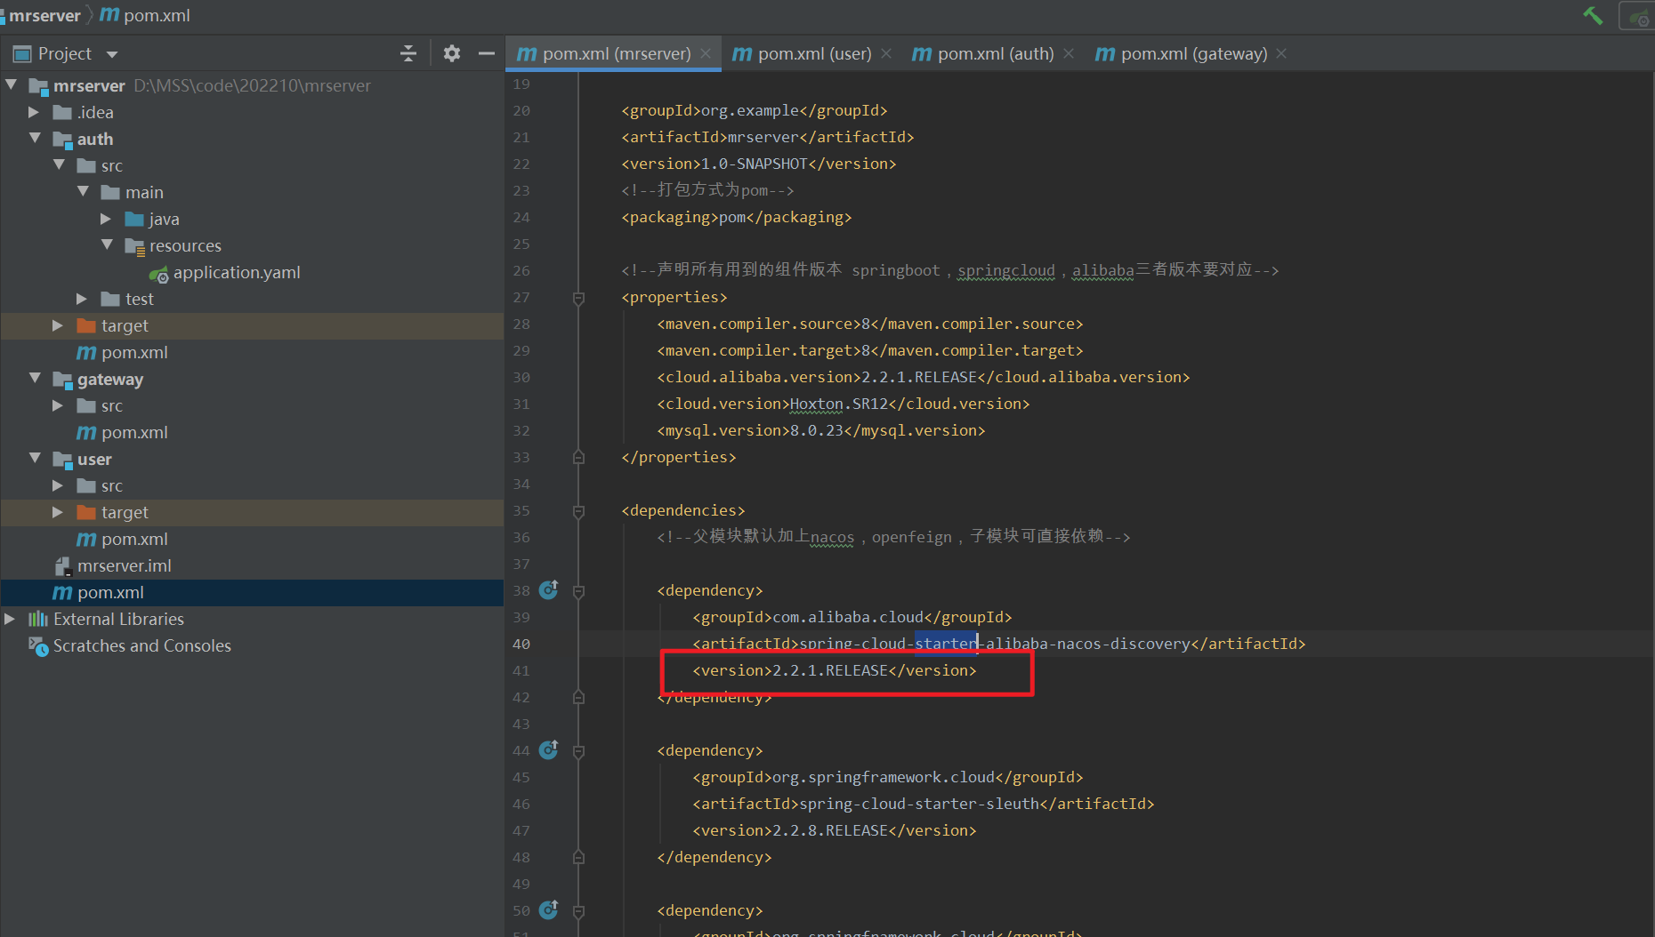The height and width of the screenshot is (937, 1655).
Task: Open Project panel settings gear
Action: coord(452,53)
